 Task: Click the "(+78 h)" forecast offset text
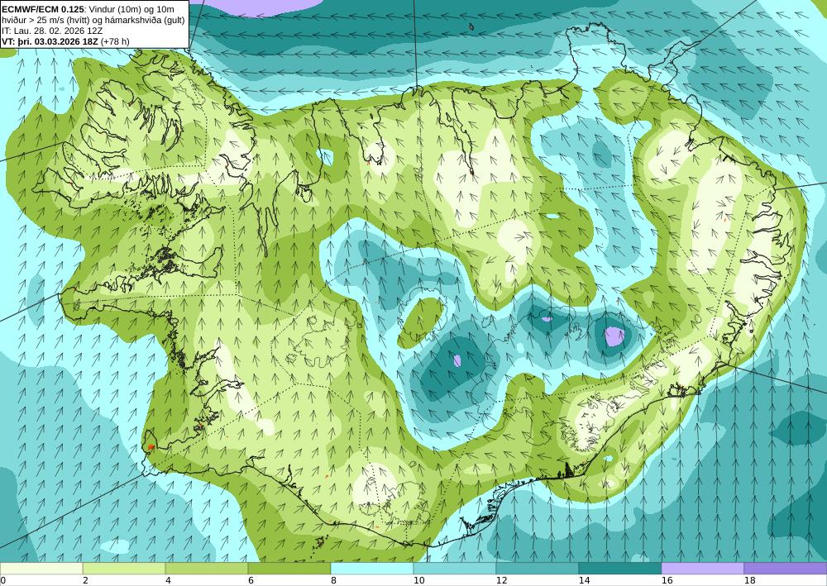point(115,41)
